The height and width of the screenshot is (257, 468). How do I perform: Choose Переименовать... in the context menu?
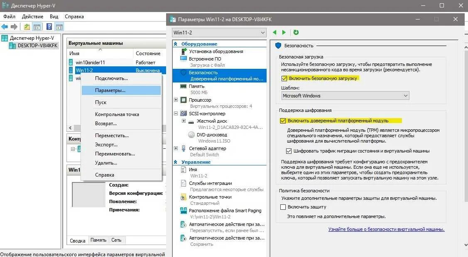click(x=121, y=154)
